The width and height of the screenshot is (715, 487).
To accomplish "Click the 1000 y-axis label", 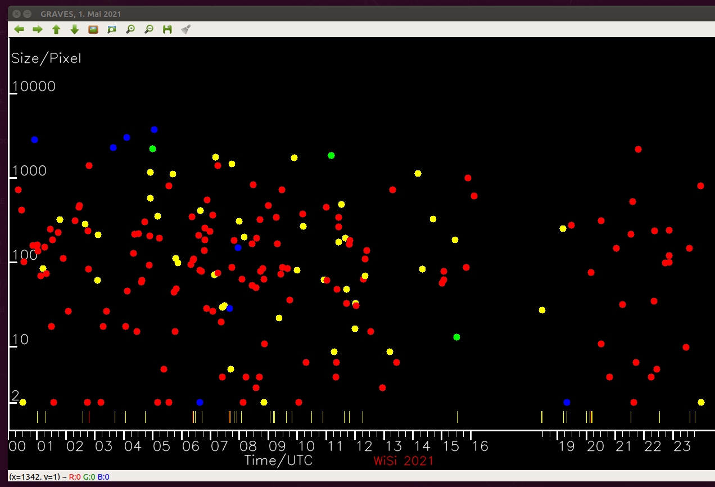I will pyautogui.click(x=29, y=171).
